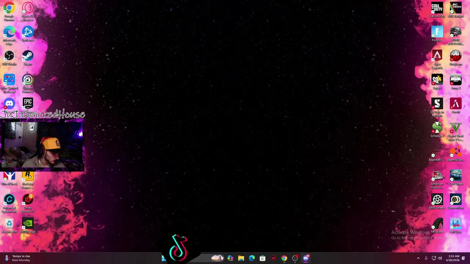Click the webcam overlay thumbnail

pos(42,146)
